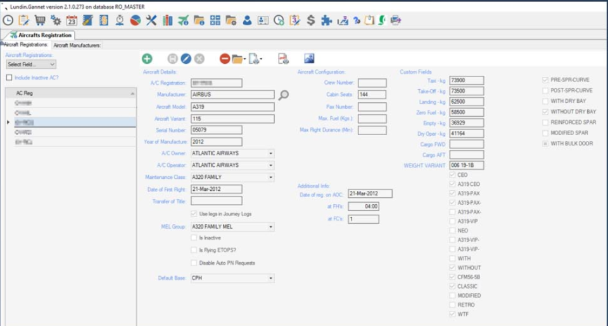
Task: Enable Include Inactive AC checkbox
Action: click(9, 78)
